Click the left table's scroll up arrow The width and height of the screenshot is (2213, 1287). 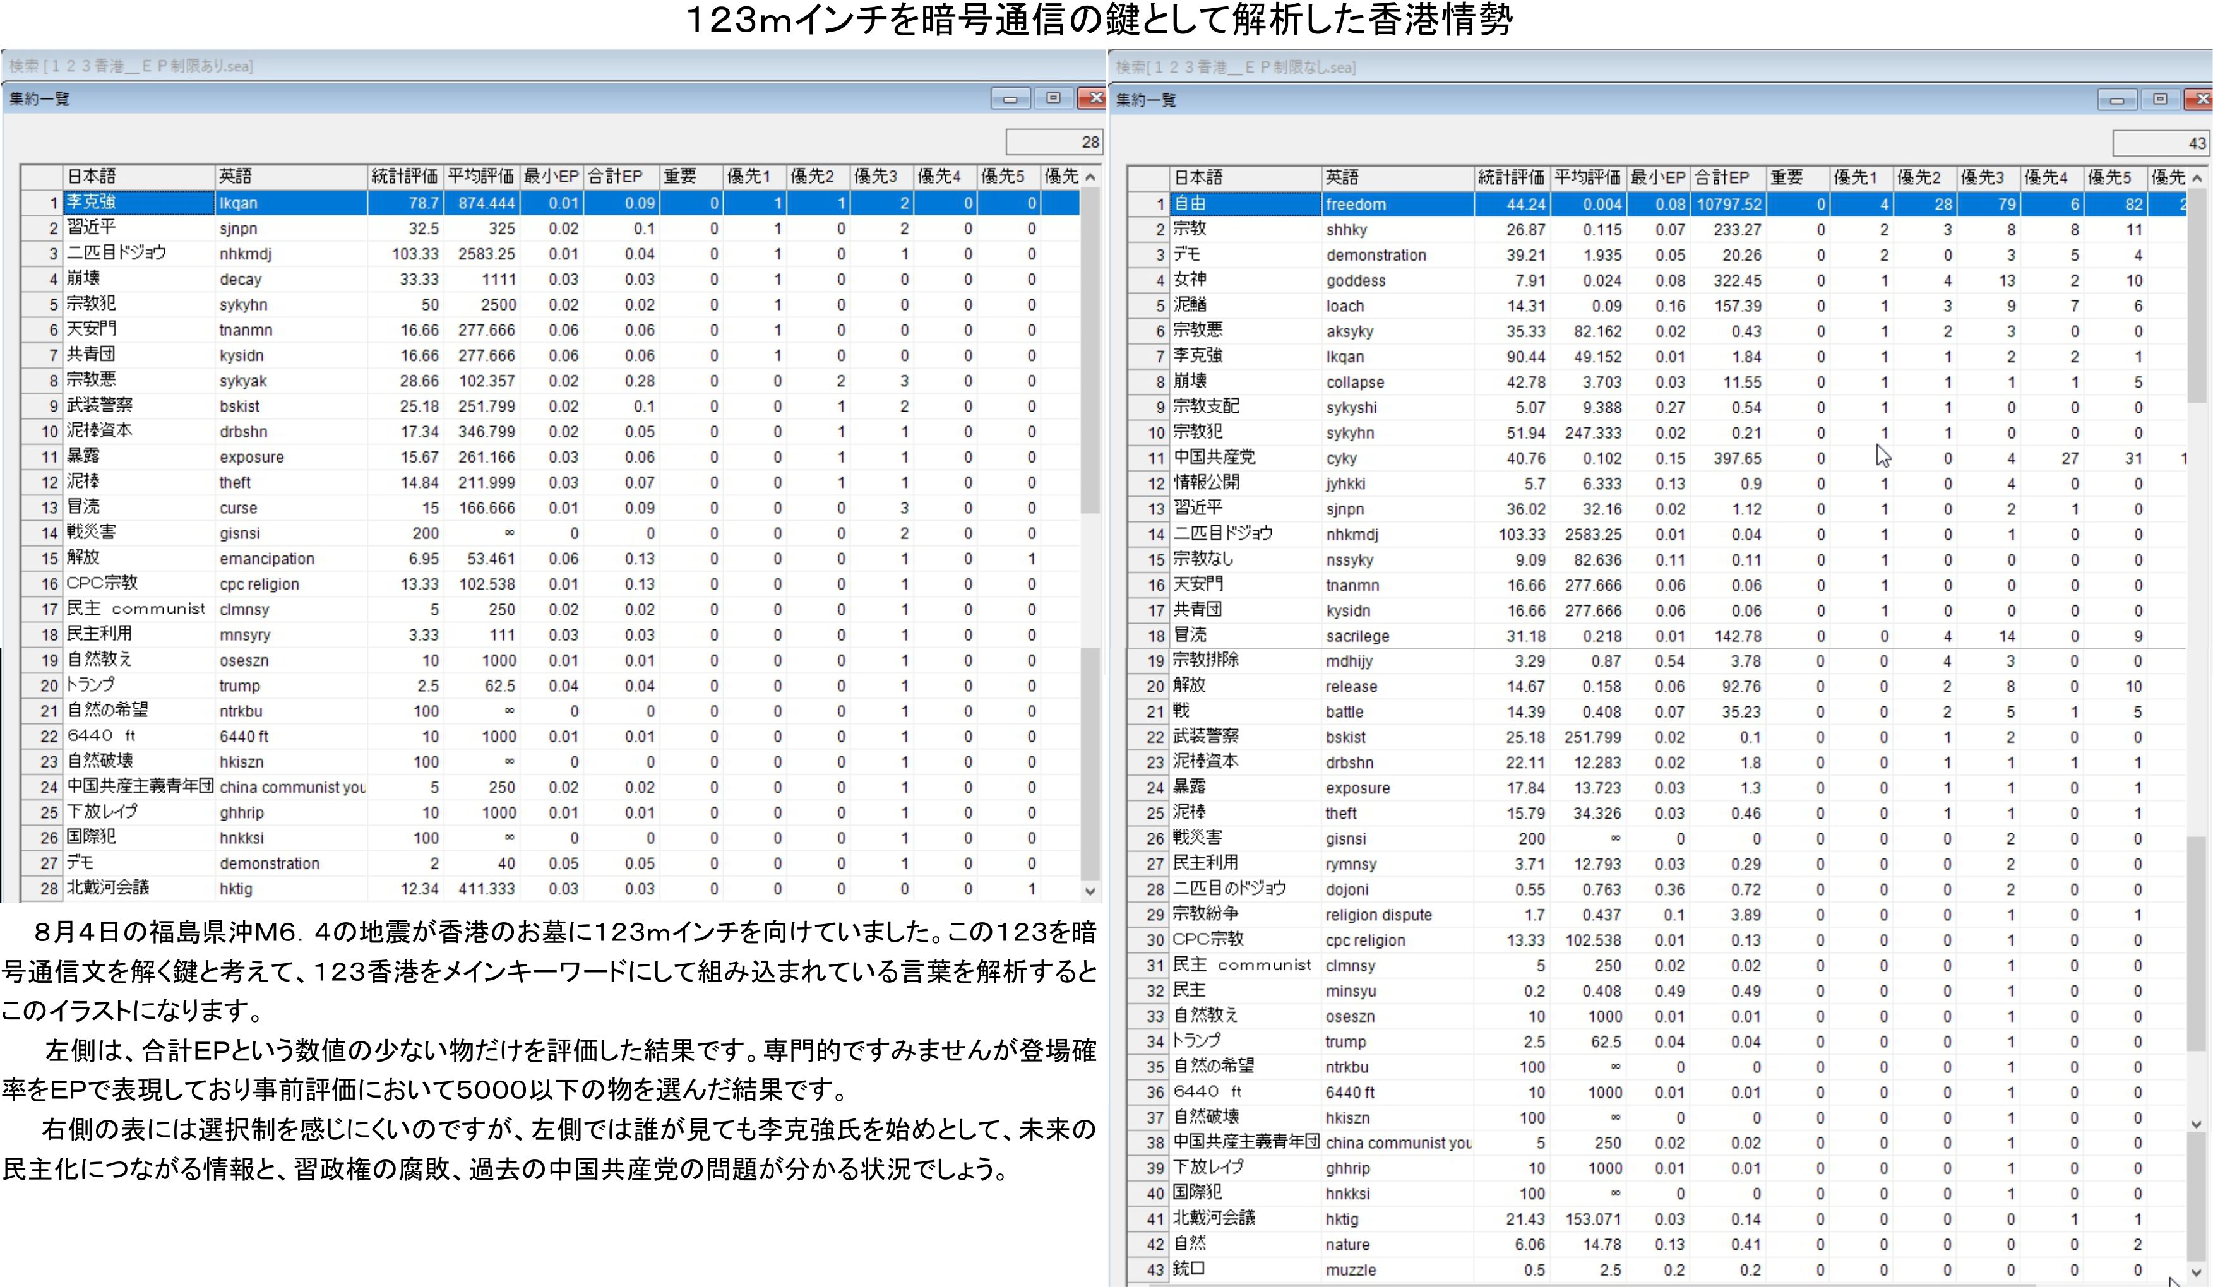1090,177
